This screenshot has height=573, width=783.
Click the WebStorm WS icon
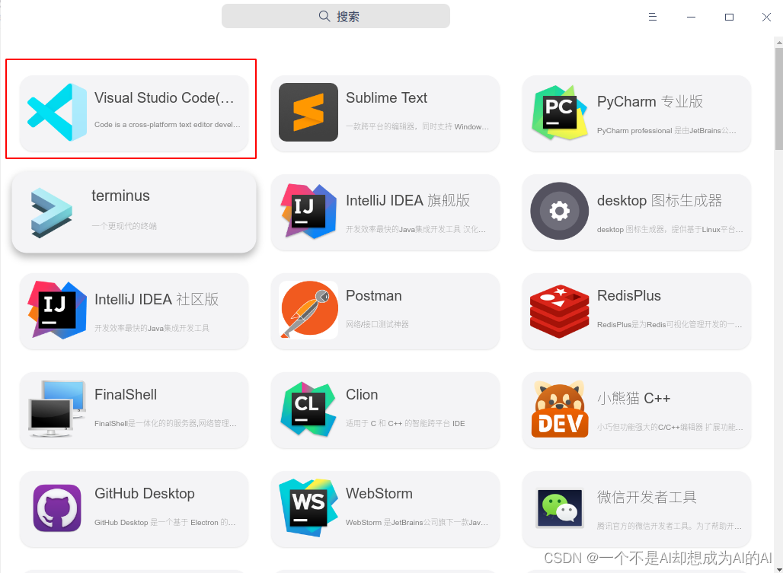coord(308,508)
